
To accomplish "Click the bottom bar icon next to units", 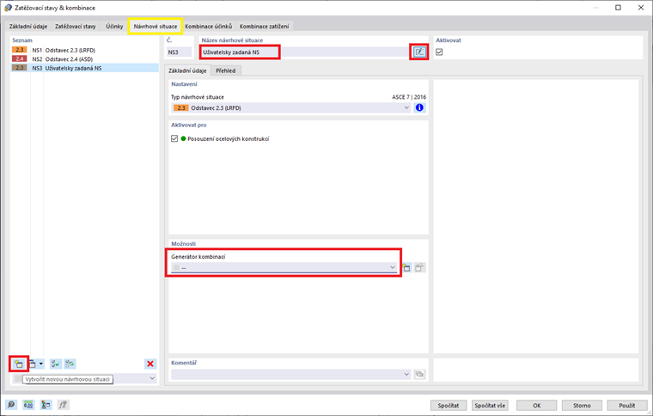I will (46, 404).
